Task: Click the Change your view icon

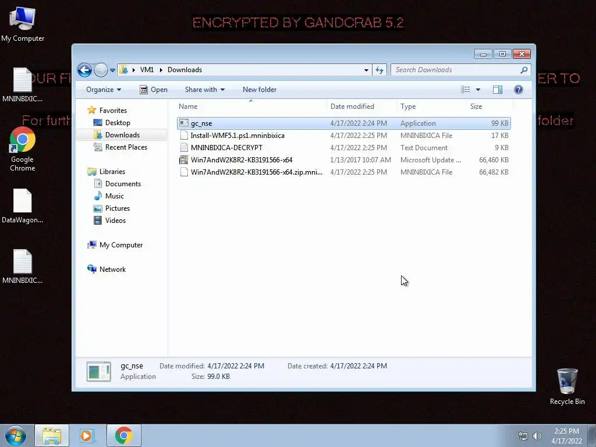Action: 465,90
